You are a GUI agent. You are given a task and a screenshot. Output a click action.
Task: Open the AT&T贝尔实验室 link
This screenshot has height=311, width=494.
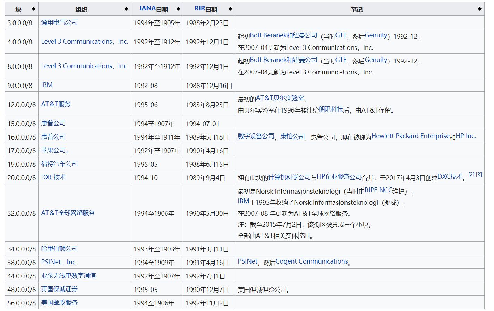(280, 98)
